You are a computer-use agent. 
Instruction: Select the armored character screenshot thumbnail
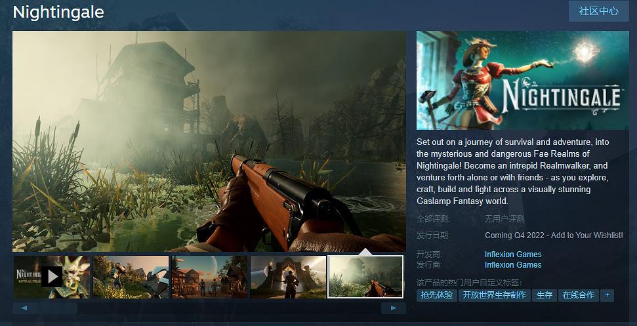131,277
